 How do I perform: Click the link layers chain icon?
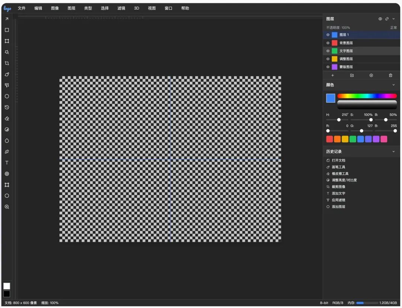(x=387, y=19)
